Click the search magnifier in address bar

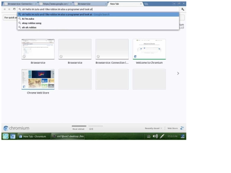[20, 9]
